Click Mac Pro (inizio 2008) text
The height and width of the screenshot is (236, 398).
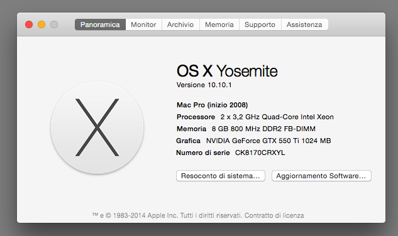212,105
